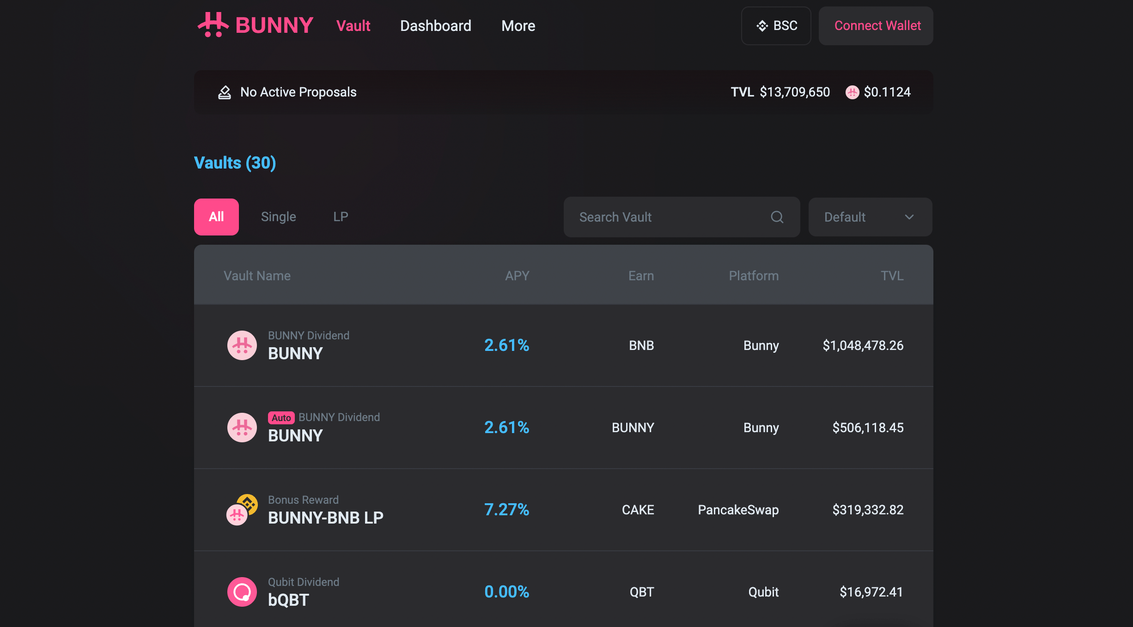Click the $1,048,478.26 TVL cell

point(863,345)
